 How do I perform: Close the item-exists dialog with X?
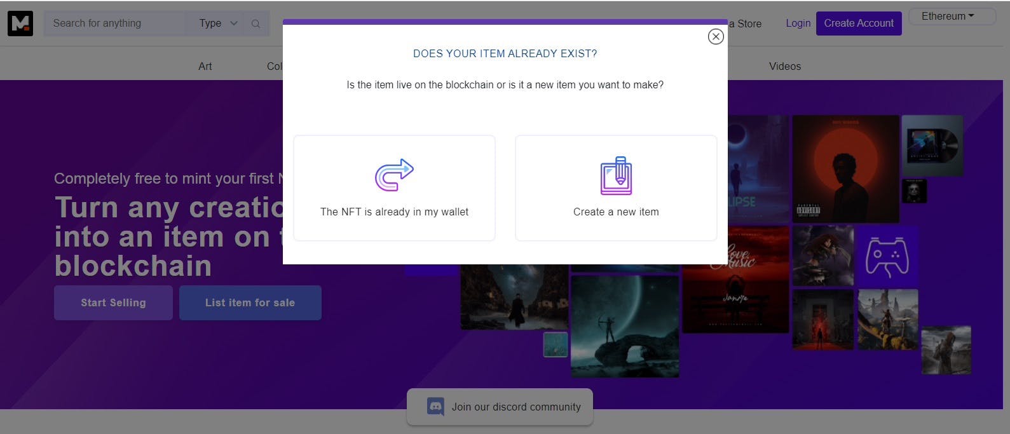[x=716, y=37]
